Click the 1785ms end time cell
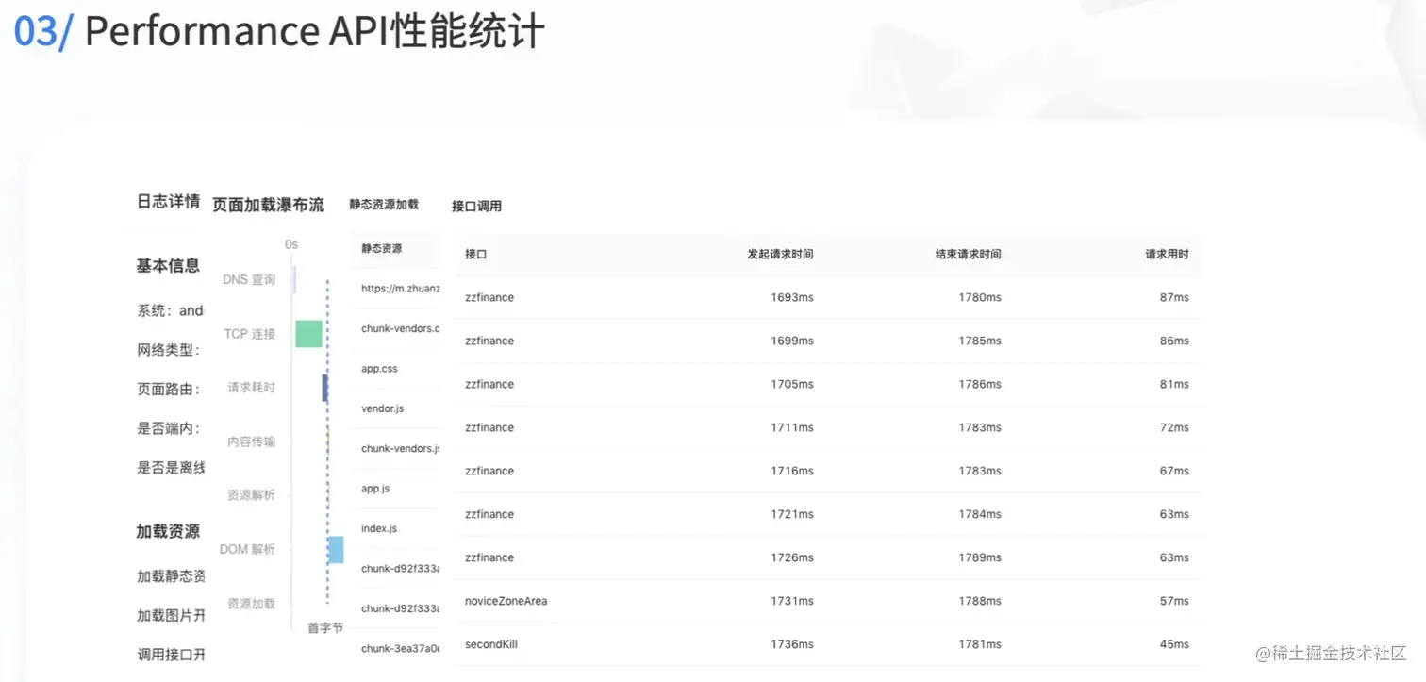This screenshot has height=682, width=1426. (x=979, y=341)
